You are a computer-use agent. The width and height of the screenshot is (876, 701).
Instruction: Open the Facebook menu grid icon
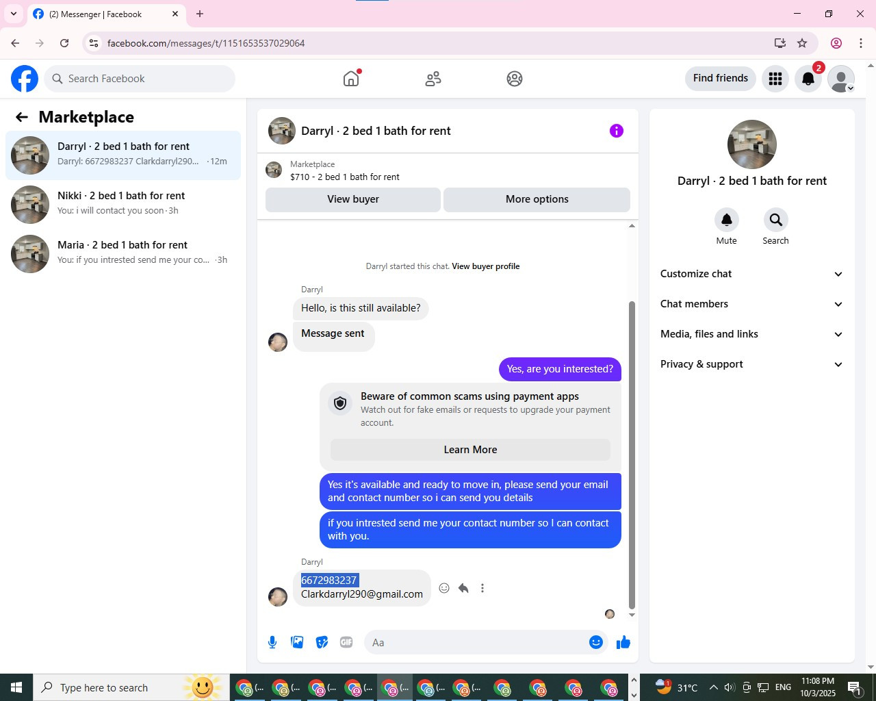click(x=775, y=79)
